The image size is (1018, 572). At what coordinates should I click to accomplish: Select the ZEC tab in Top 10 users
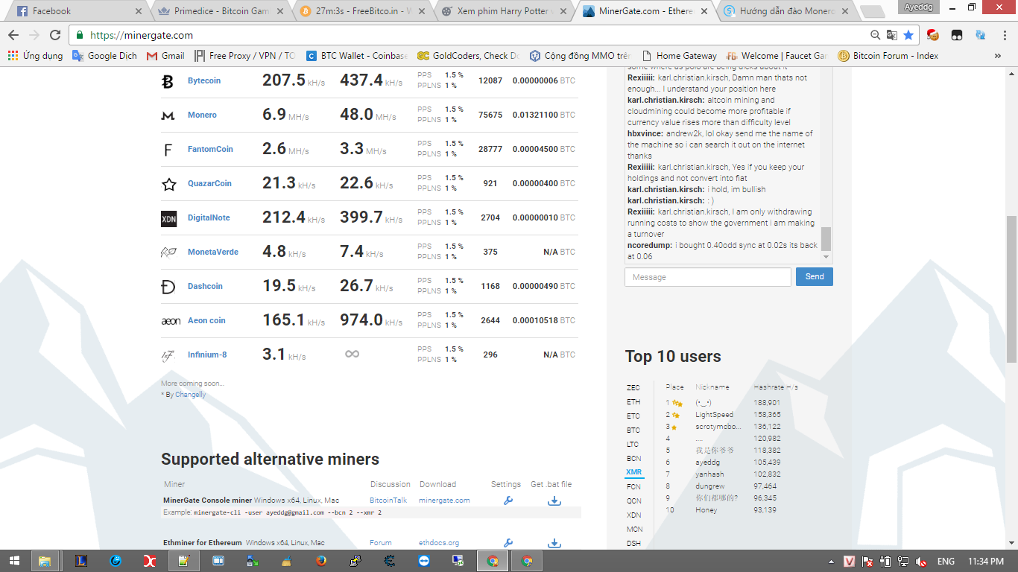(x=633, y=388)
